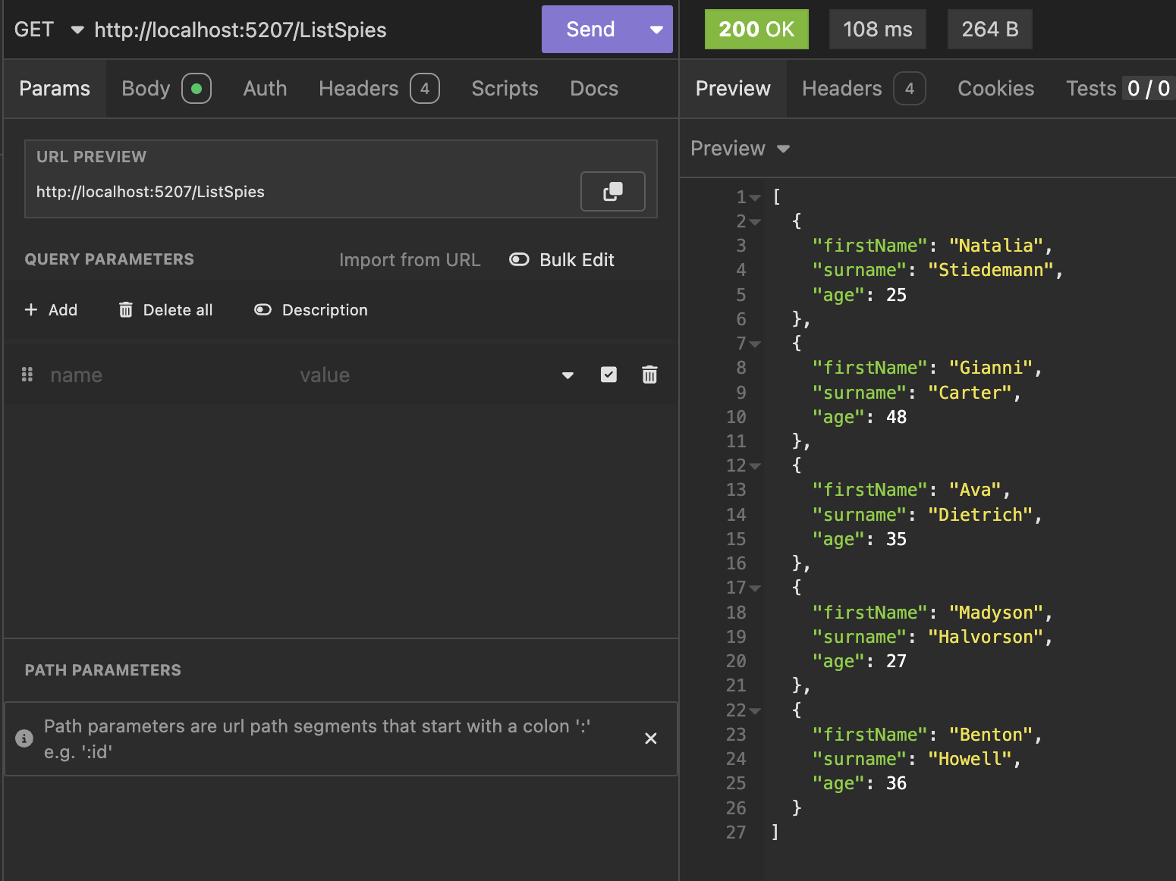Open the parameter value type dropdown arrow
Screen dimensions: 1176x881
568,375
